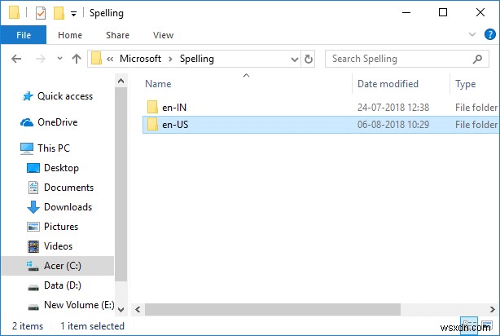Screen dimensions: 500x336
Task: Open Videos from navigation pane
Action: [x=58, y=246]
